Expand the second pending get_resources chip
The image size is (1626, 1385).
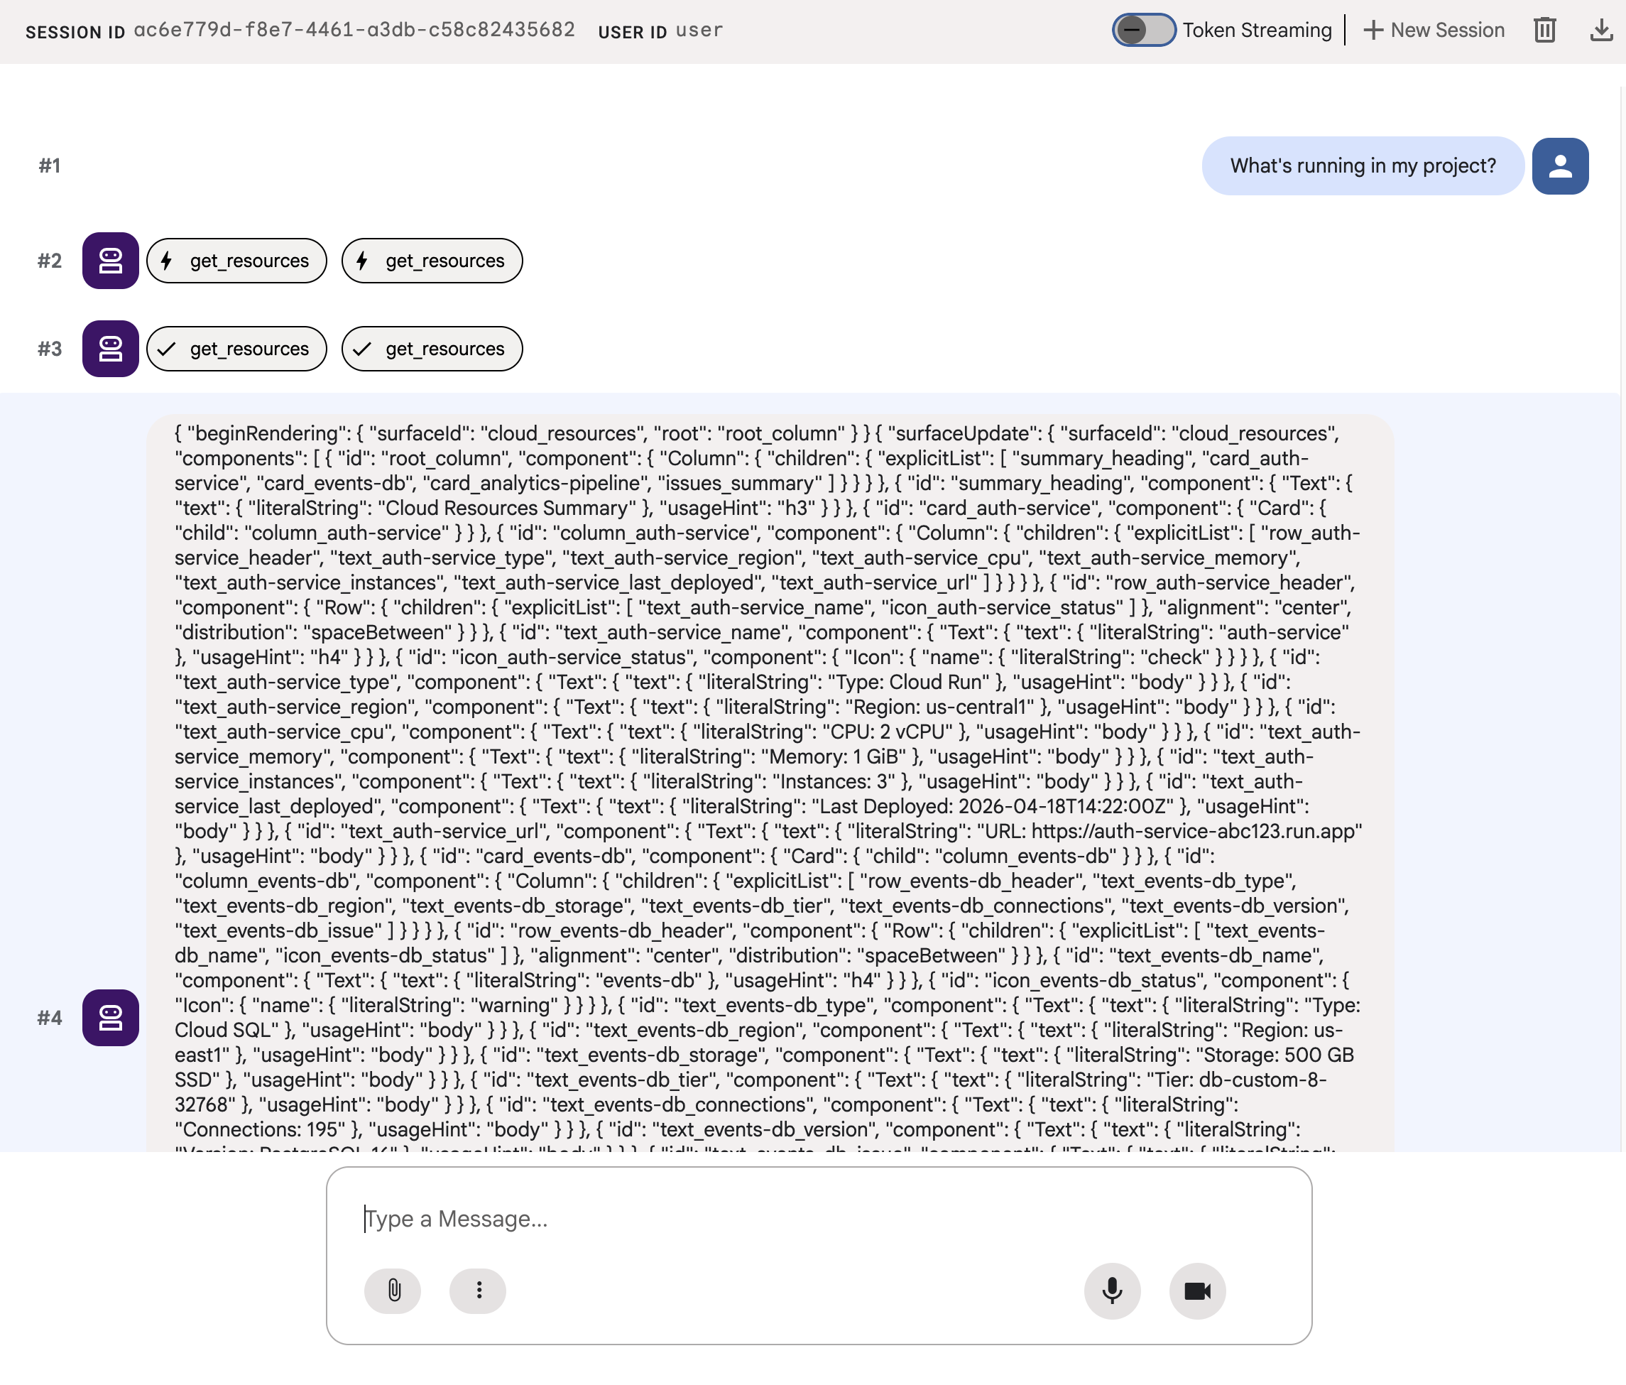click(432, 261)
